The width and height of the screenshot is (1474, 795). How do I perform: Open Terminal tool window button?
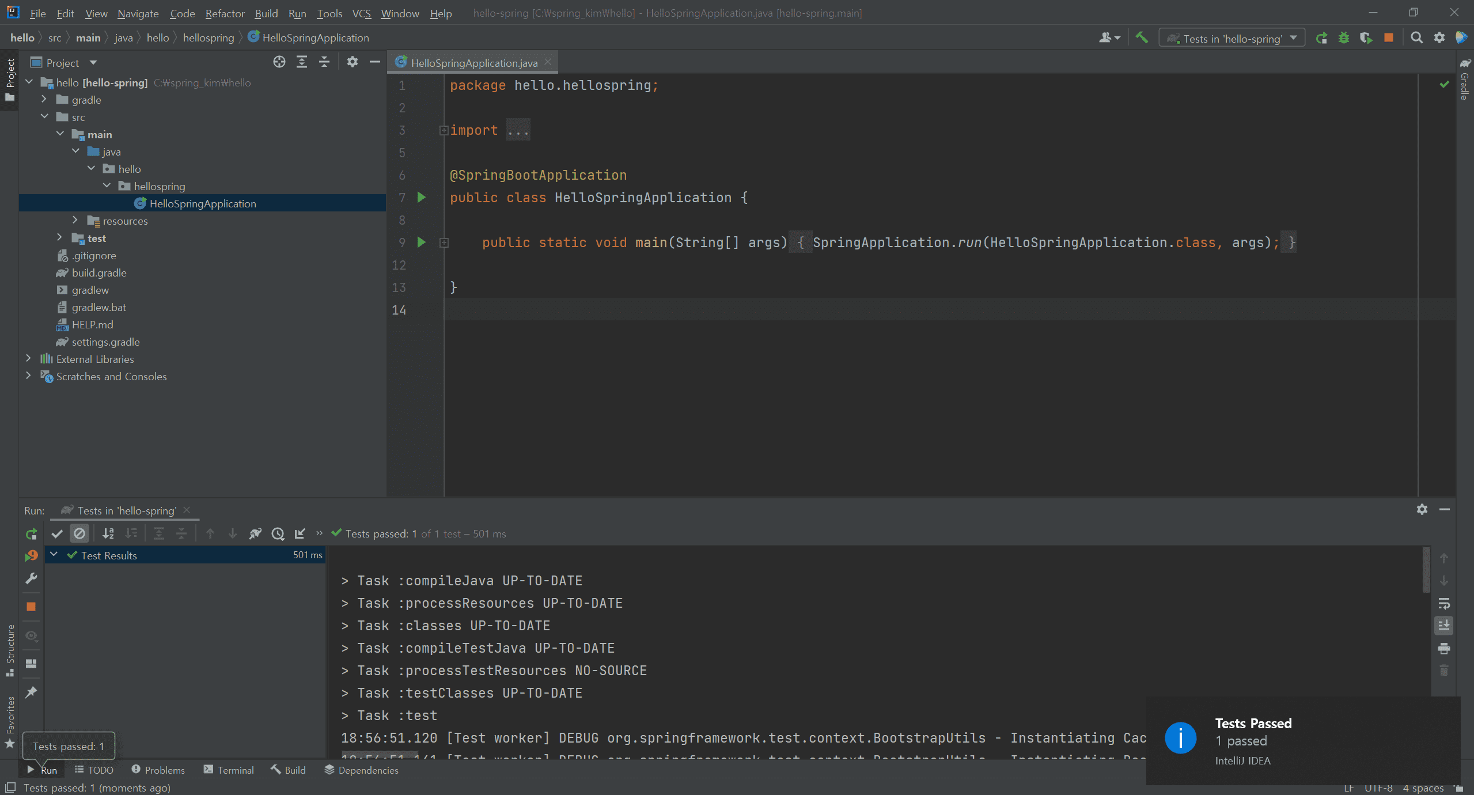[229, 770]
